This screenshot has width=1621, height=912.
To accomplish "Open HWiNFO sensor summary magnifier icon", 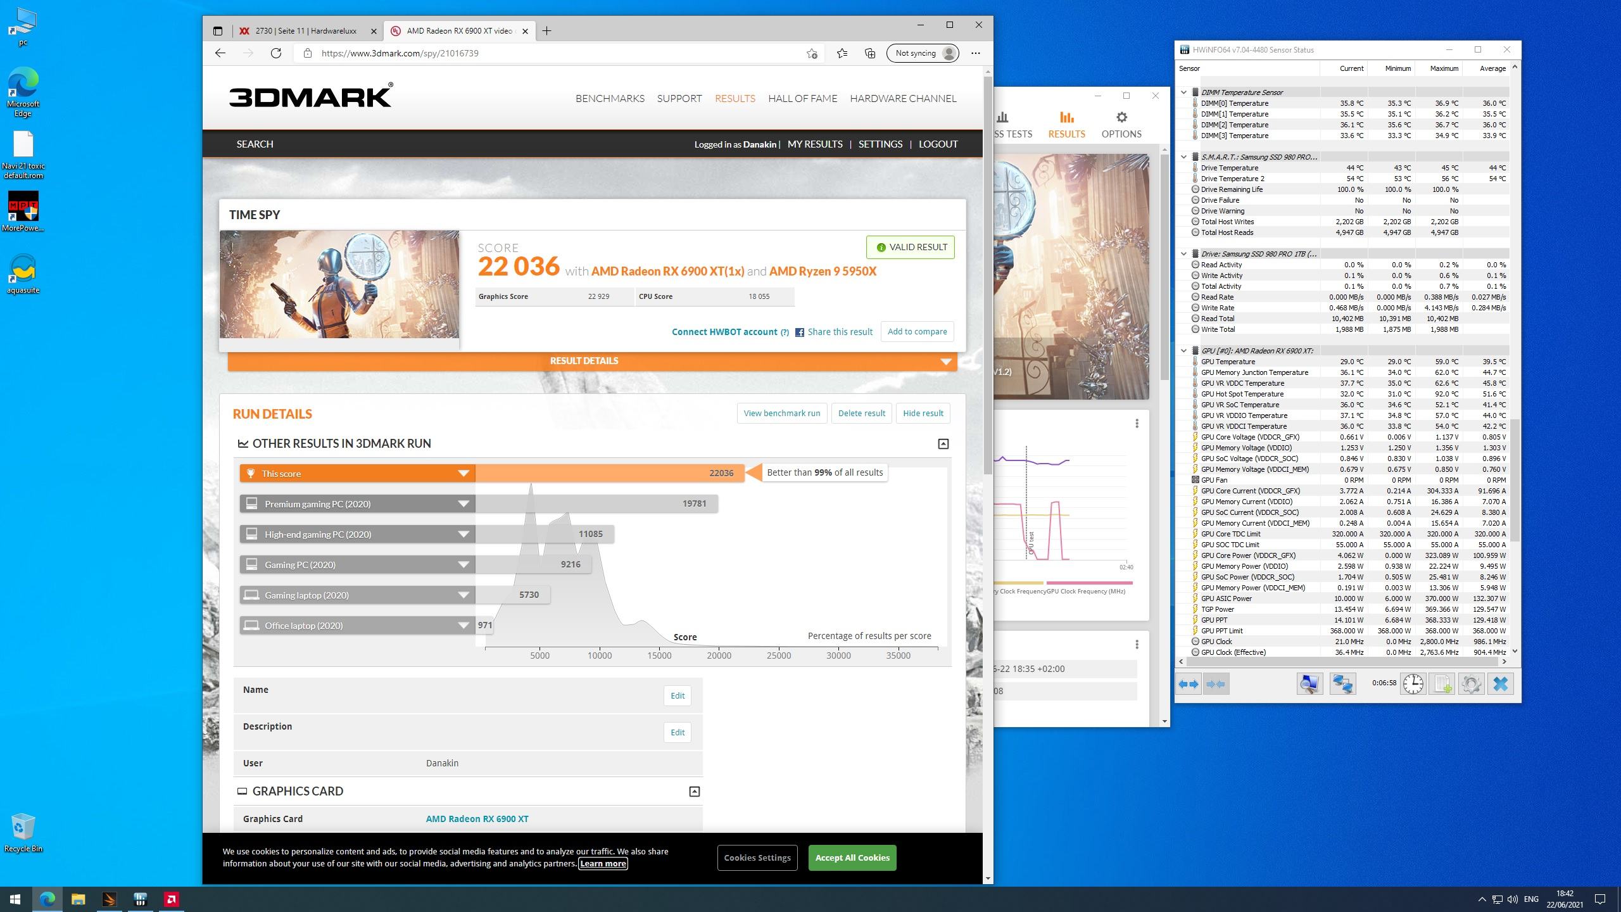I will [1309, 684].
